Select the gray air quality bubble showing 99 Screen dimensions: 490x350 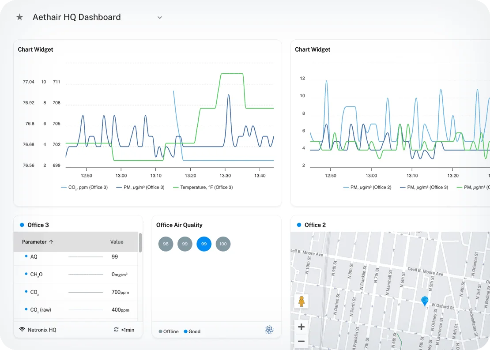(x=185, y=244)
